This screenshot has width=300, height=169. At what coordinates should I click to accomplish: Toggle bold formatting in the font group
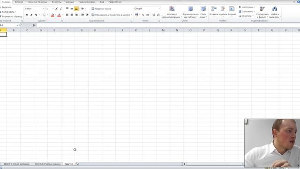coord(27,15)
